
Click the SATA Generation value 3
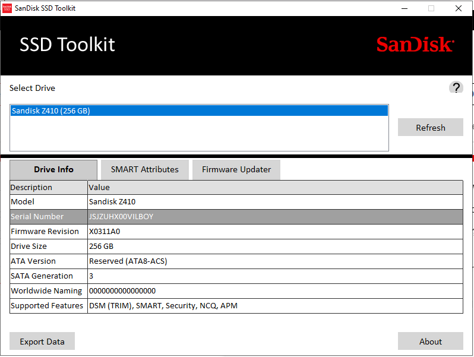275,276
